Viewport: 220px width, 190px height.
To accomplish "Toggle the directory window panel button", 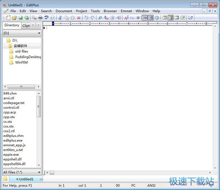I will click(x=171, y=18).
